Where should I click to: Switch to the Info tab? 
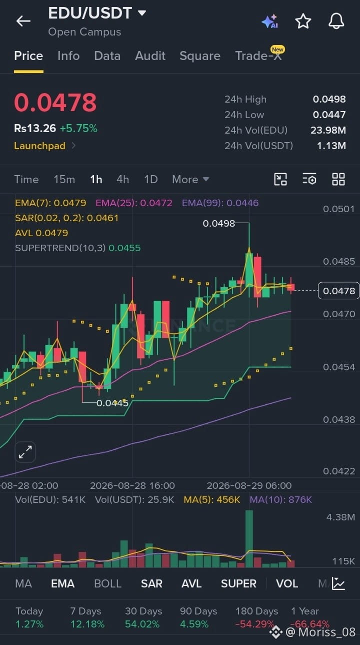point(68,56)
